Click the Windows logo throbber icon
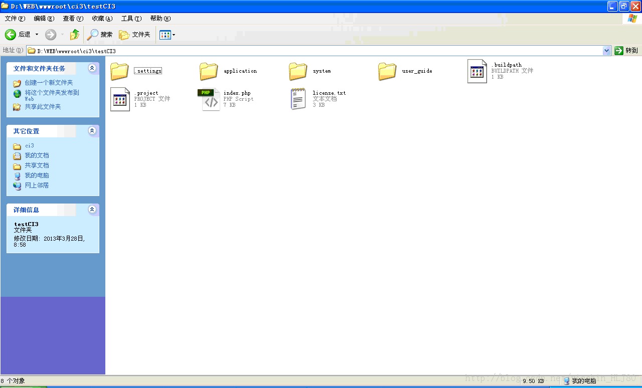The height and width of the screenshot is (388, 642). [x=632, y=19]
